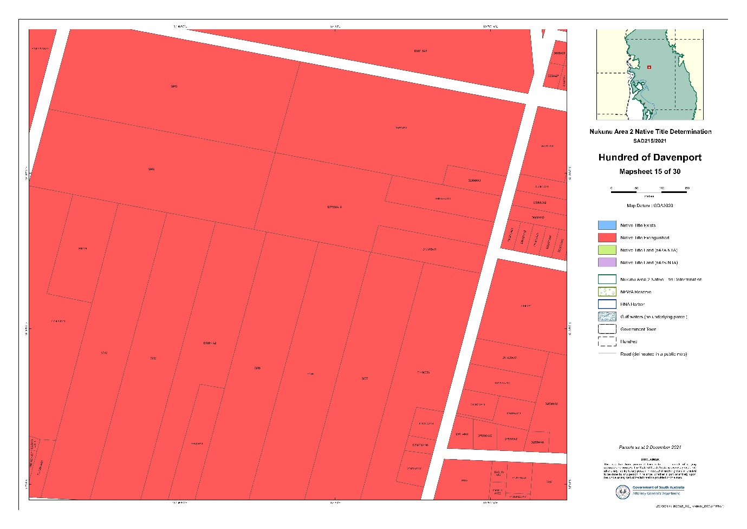Open the locator inset map thumbnail

click(649, 75)
